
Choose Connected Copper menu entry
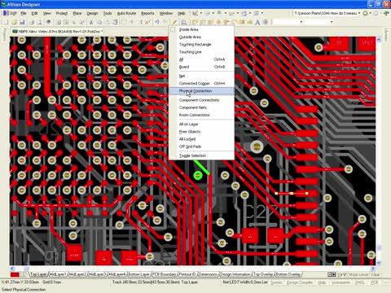[x=201, y=83]
